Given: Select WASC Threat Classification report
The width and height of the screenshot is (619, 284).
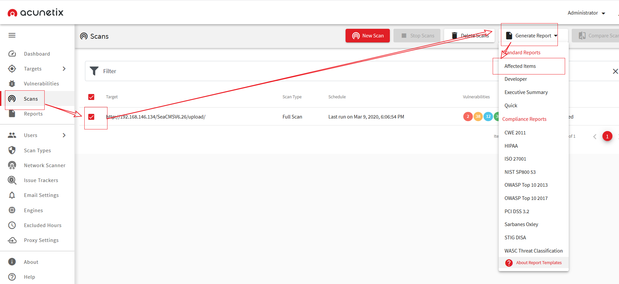Looking at the screenshot, I should (533, 251).
